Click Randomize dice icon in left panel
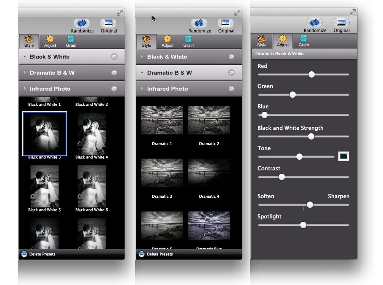This screenshot has height=285, width=383. tap(82, 23)
